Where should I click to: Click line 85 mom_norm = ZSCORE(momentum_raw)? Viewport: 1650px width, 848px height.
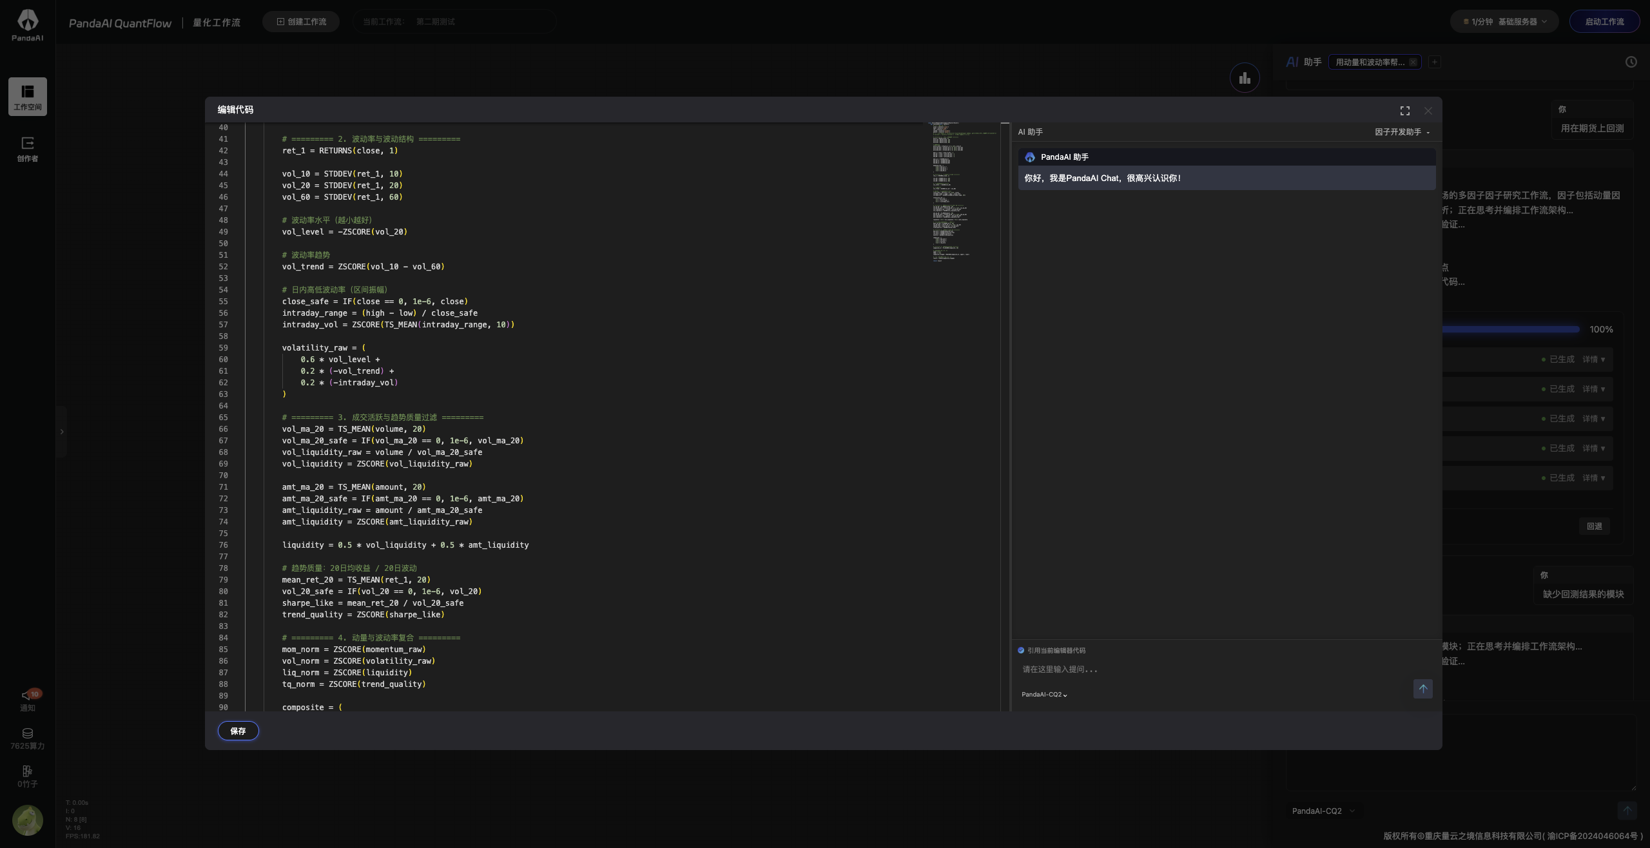pos(354,650)
